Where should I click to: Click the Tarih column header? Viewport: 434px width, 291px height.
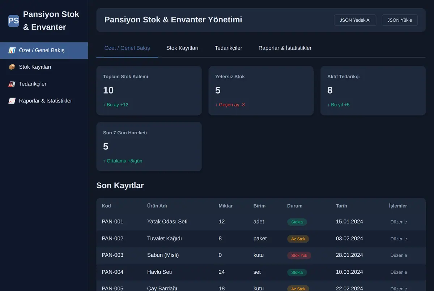click(341, 206)
